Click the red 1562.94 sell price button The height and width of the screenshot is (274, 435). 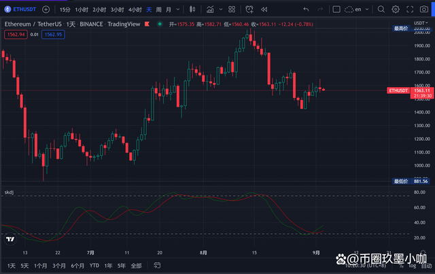point(16,35)
